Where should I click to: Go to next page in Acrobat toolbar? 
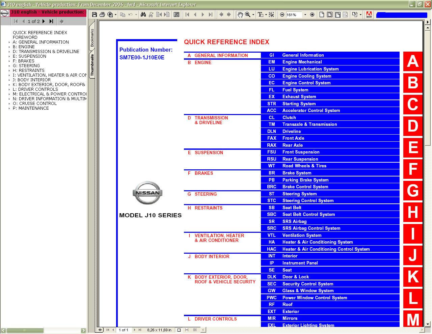pos(202,15)
